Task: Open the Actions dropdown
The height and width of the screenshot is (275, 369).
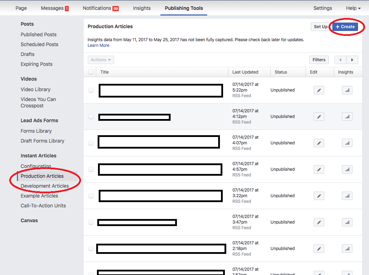Action: pyautogui.click(x=101, y=60)
